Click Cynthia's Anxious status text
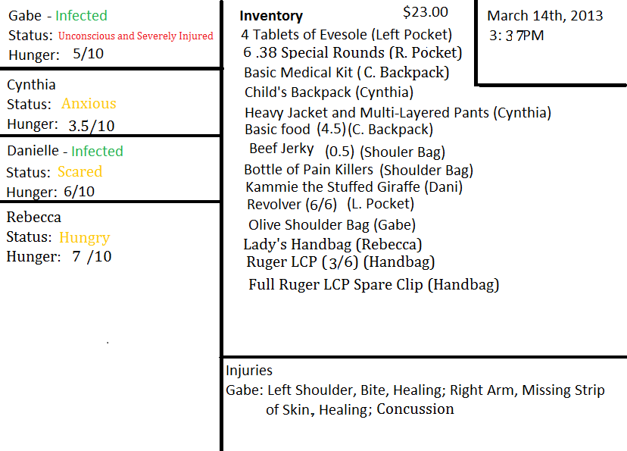 click(89, 104)
